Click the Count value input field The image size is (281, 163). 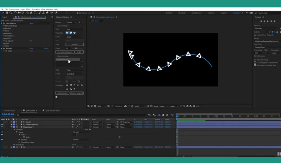click(68, 48)
